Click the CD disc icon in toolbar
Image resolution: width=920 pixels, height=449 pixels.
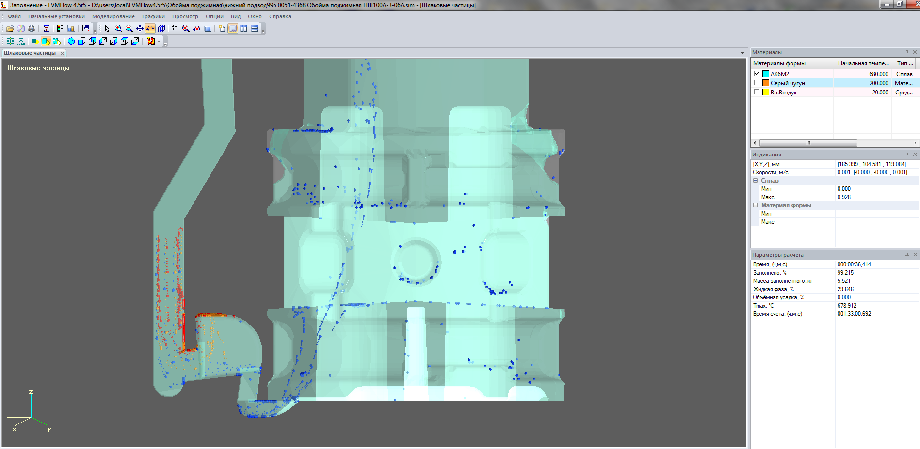coord(21,29)
